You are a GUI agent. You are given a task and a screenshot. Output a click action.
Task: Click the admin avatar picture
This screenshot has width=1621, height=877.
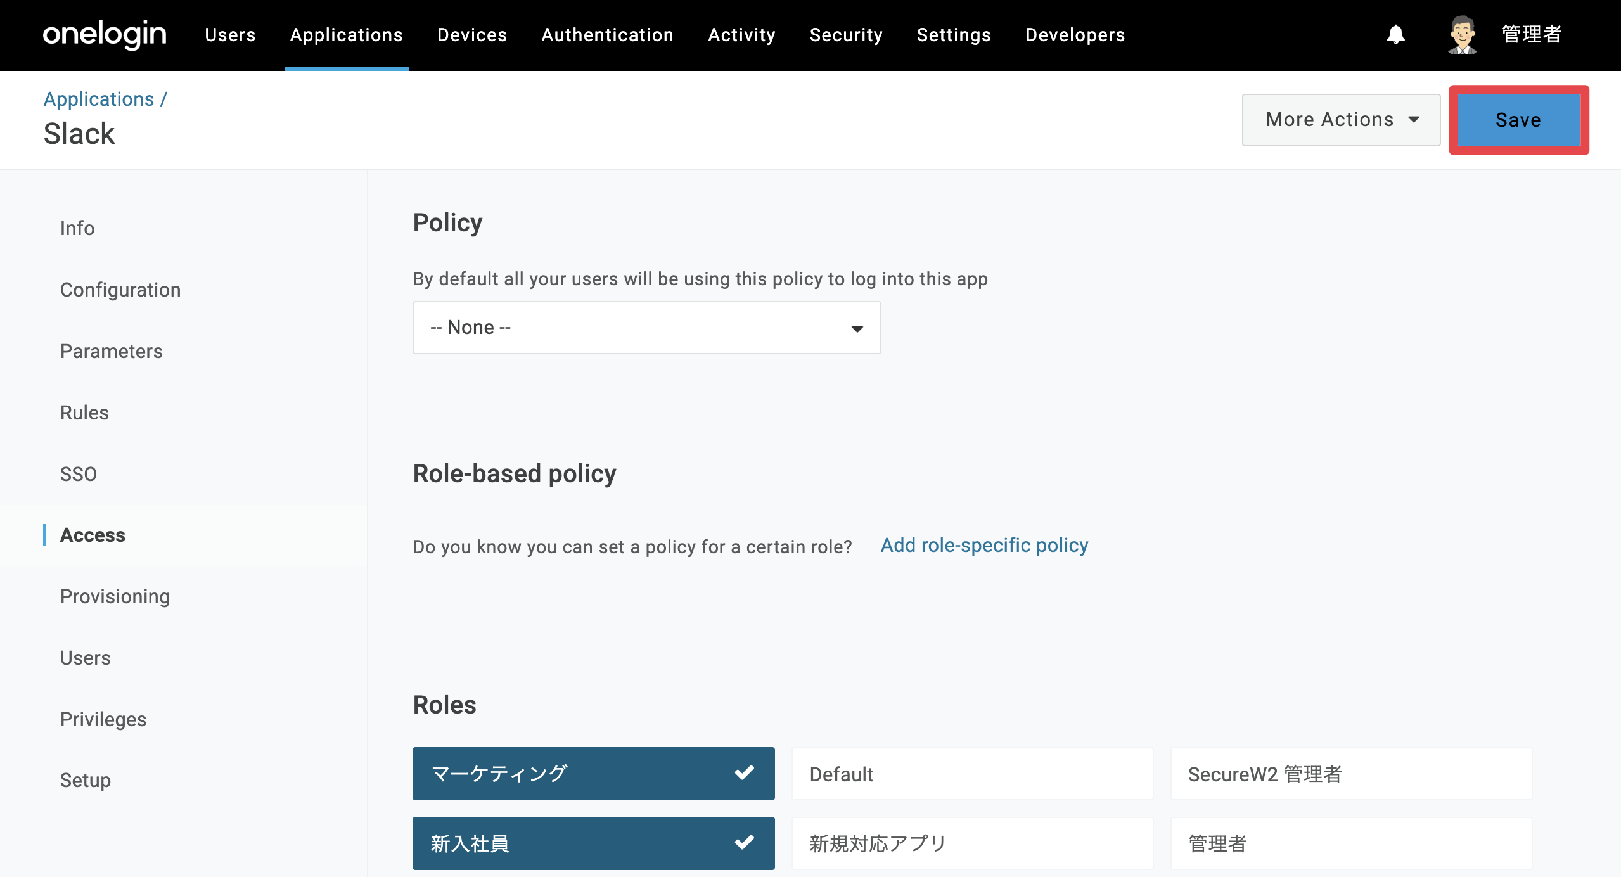pyautogui.click(x=1462, y=35)
